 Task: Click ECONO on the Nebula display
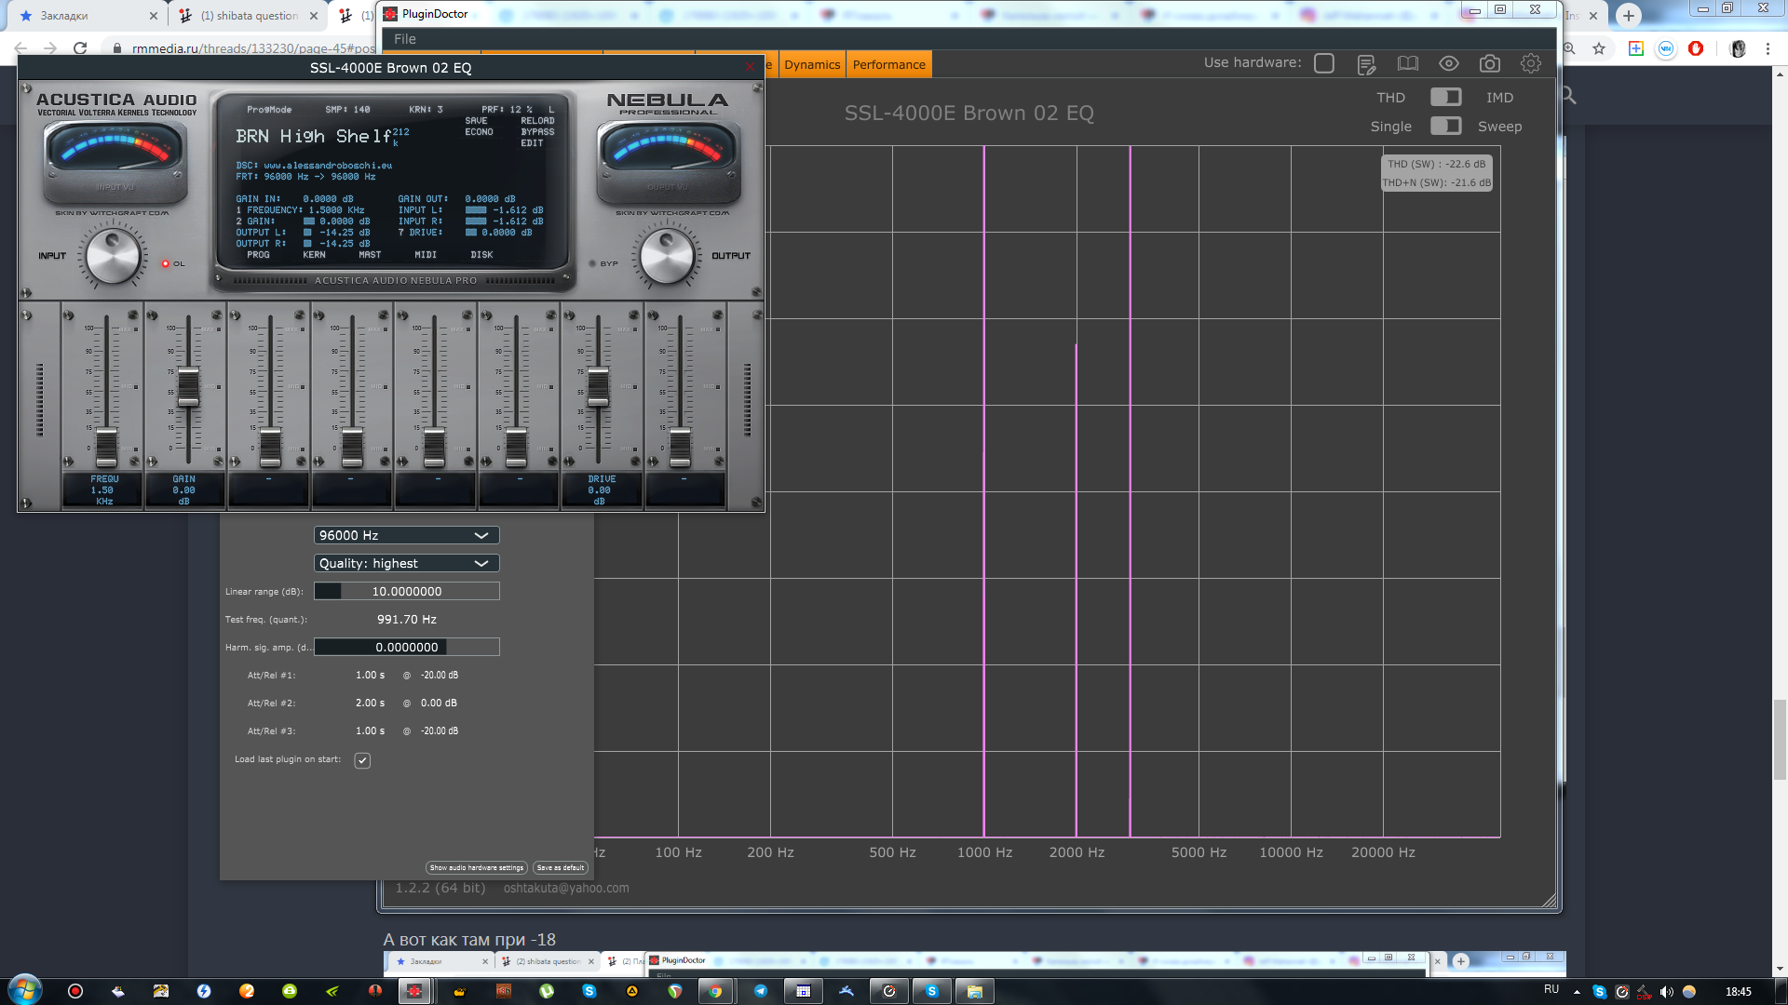pos(479,132)
